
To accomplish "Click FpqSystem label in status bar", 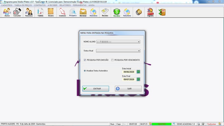I will click(x=212, y=124).
